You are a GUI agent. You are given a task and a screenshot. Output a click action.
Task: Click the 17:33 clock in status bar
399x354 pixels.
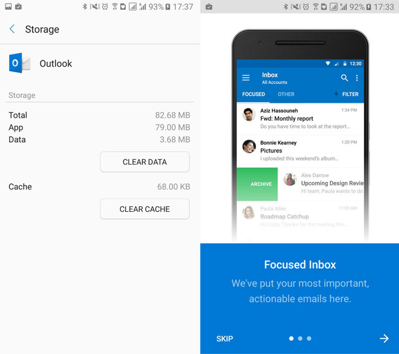(384, 7)
